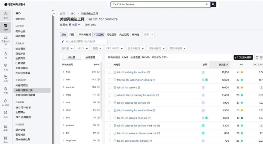Click the keyword groups panel scrollbar
This screenshot has width=263, height=144.
click(101, 90)
